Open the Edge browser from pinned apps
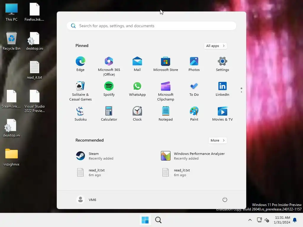 (x=80, y=64)
